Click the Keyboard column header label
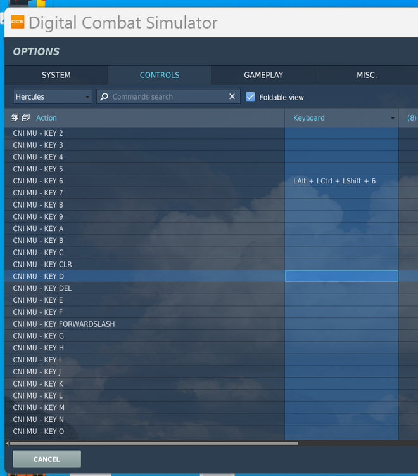 (309, 118)
